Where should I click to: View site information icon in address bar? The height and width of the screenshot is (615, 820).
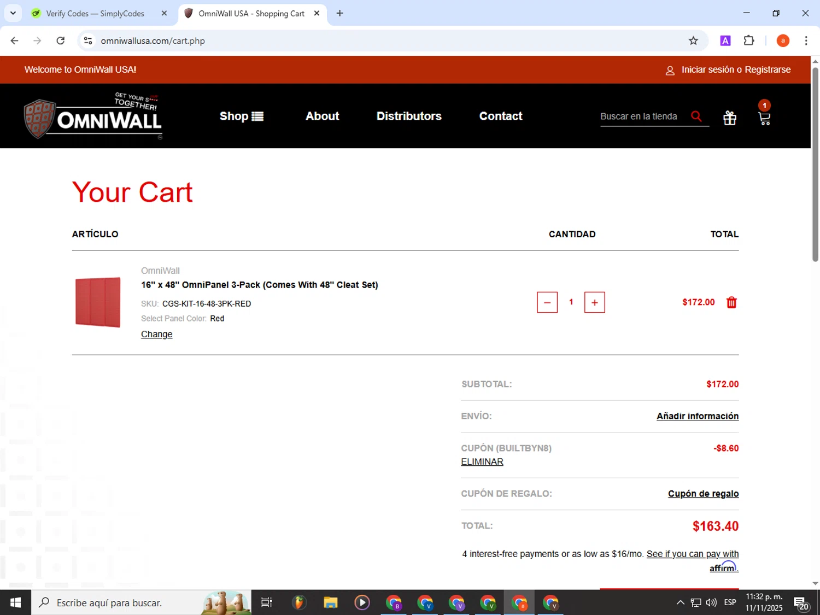pos(88,40)
